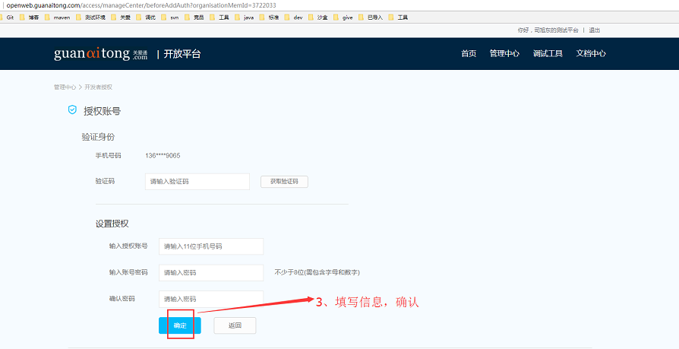This screenshot has width=679, height=349.
Task: Open 调试工具 navigation item
Action: coord(548,54)
